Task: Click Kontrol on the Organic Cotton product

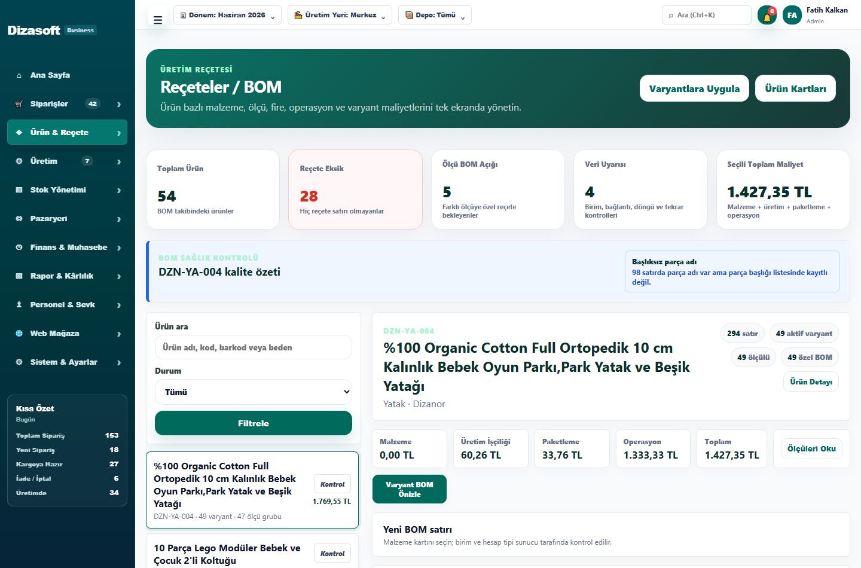Action: [332, 484]
